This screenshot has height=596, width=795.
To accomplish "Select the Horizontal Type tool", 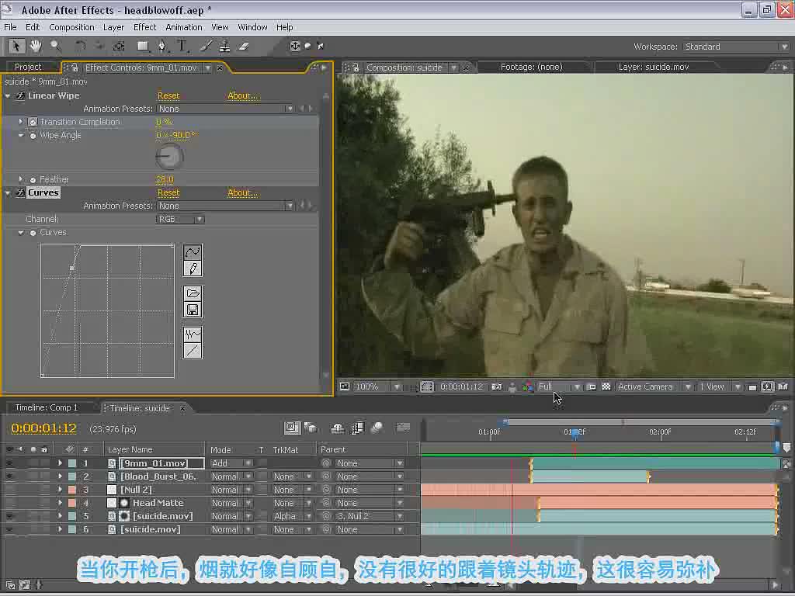I will (182, 46).
